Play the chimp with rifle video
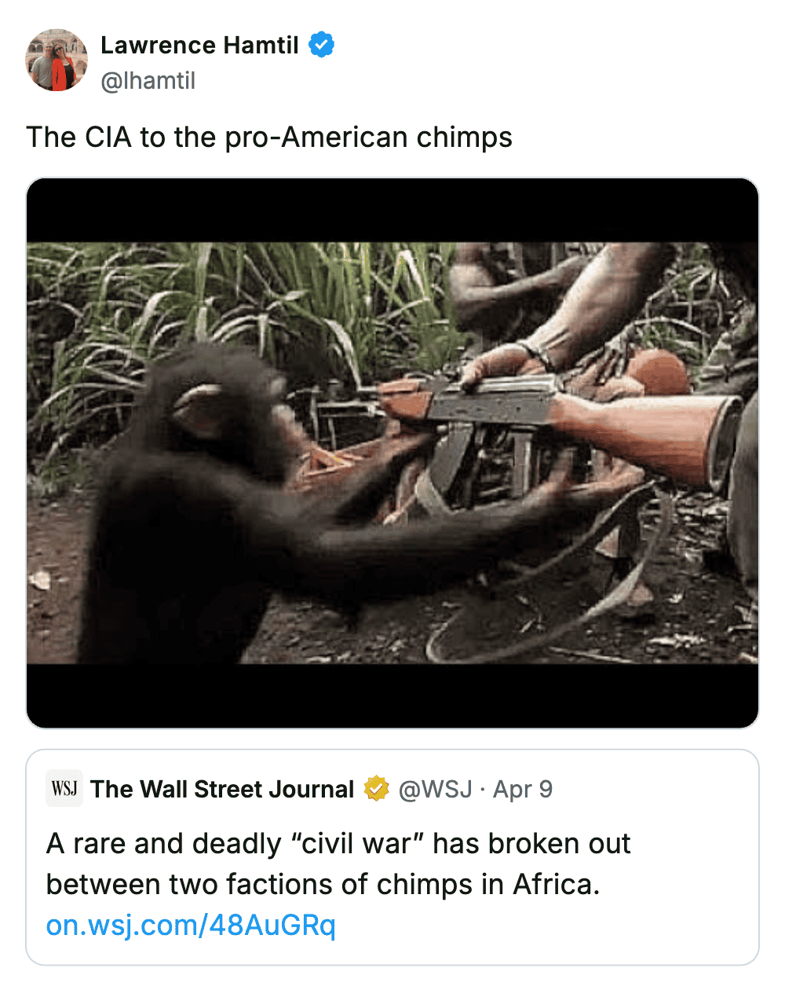The height and width of the screenshot is (990, 785). (392, 453)
